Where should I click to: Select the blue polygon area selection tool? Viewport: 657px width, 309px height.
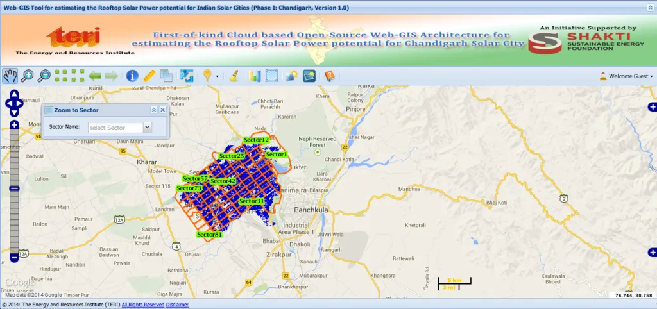coord(271,76)
